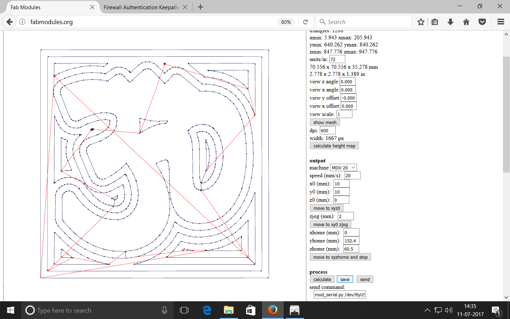
Task: Open the downloads arrow icon
Action: click(x=450, y=22)
